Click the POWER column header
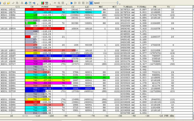 coord(45,7)
